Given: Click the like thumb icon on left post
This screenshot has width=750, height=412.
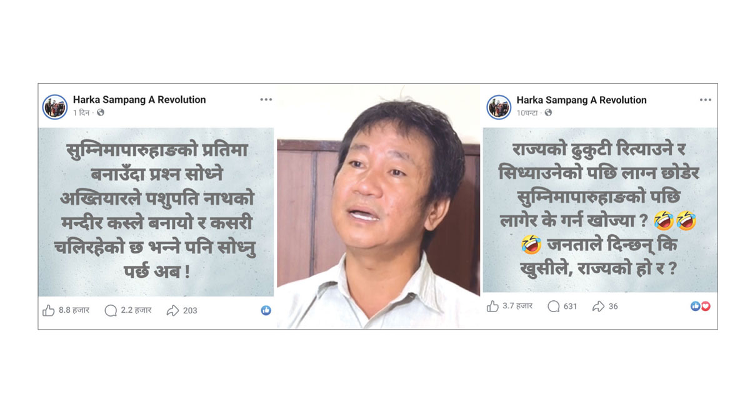Looking at the screenshot, I should point(48,310).
